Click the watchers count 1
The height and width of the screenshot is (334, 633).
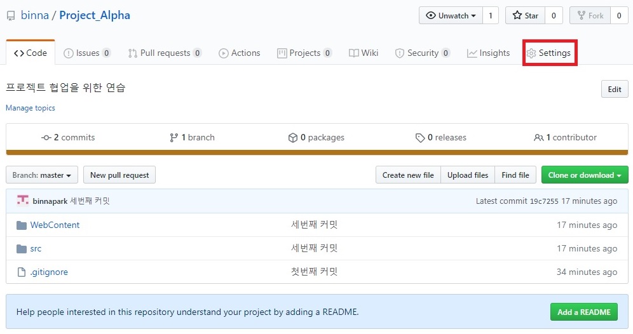pyautogui.click(x=491, y=15)
